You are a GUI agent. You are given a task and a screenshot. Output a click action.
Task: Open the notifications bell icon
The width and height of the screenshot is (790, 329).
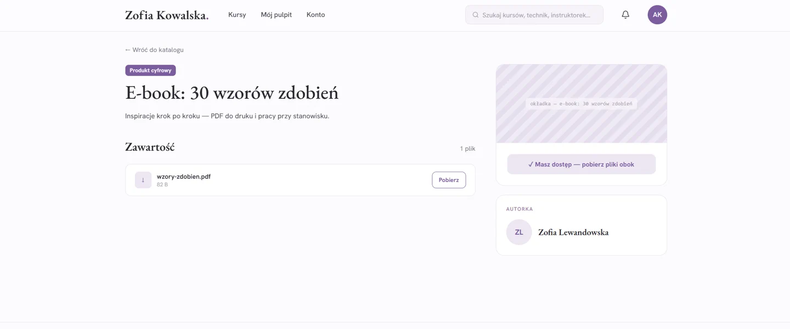[x=625, y=15]
